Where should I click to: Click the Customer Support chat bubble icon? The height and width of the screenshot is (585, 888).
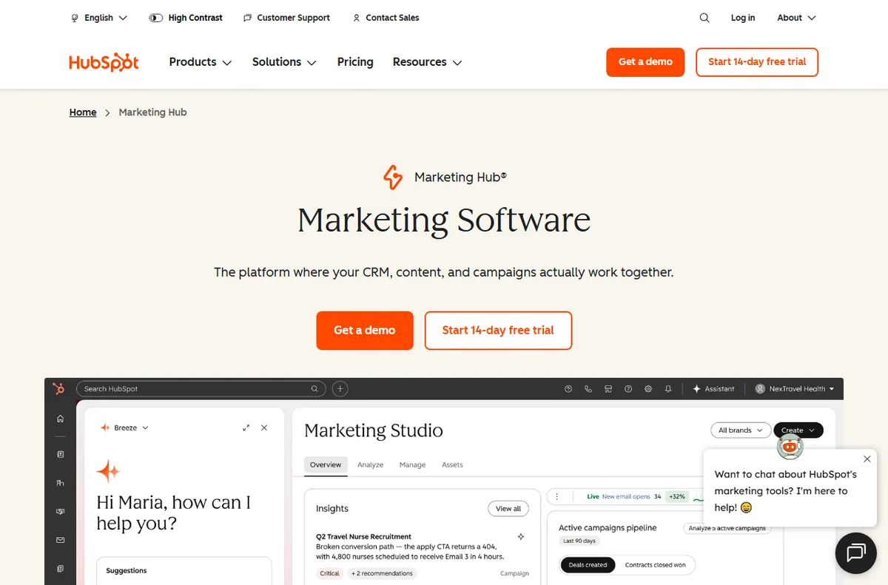click(x=247, y=18)
